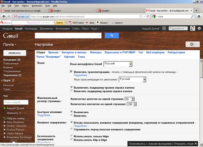Screen dimensions: 203x147
Task: Open the Лаборатория settings tab
Action: pyautogui.click(x=176, y=53)
